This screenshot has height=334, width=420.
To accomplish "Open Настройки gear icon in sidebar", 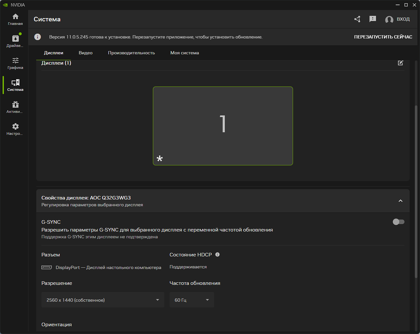I will [x=15, y=129].
